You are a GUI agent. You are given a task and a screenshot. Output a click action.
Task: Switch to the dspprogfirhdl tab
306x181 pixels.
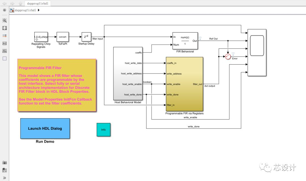38,3
